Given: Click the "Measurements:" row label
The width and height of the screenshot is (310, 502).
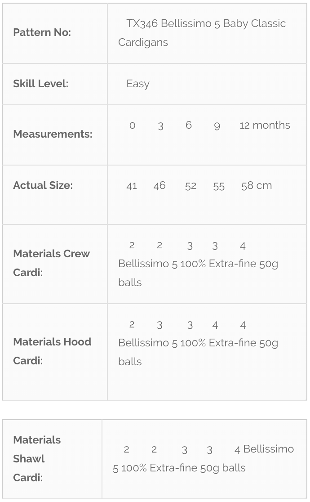Looking at the screenshot, I should tap(53, 134).
